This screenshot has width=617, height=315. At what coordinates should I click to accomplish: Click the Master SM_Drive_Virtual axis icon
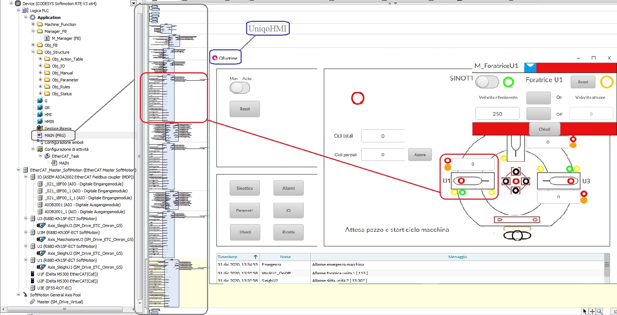[32, 301]
